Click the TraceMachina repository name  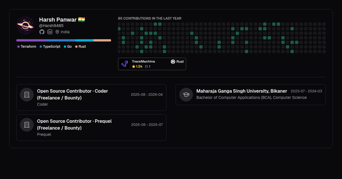pos(143,61)
